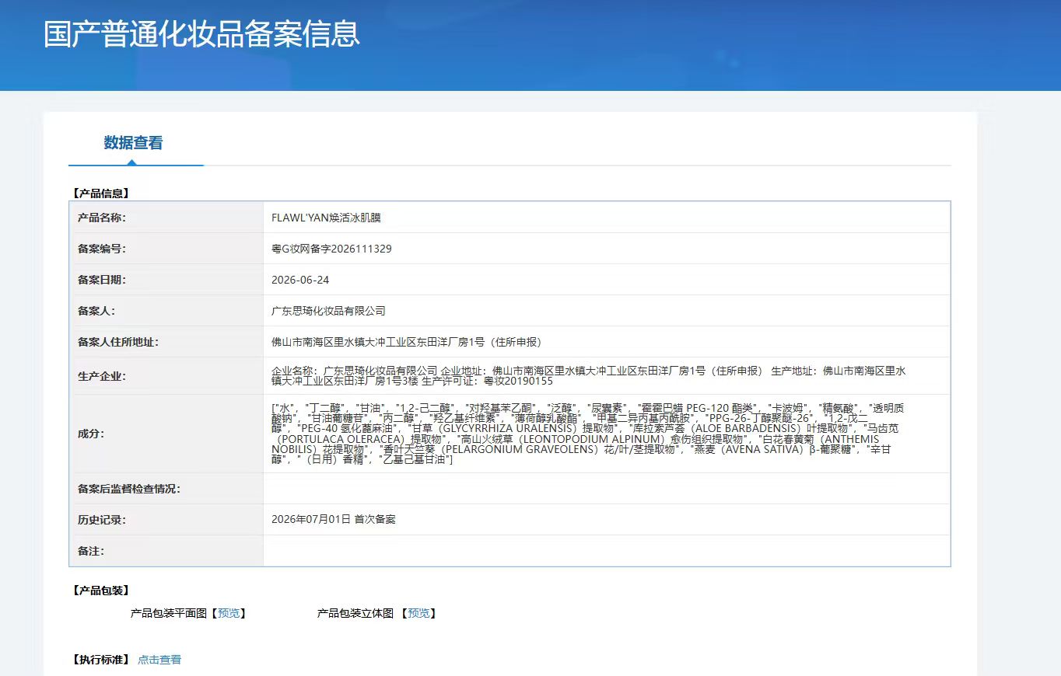Open 执行标准 via 点击查看 link
The image size is (1061, 676).
(159, 660)
